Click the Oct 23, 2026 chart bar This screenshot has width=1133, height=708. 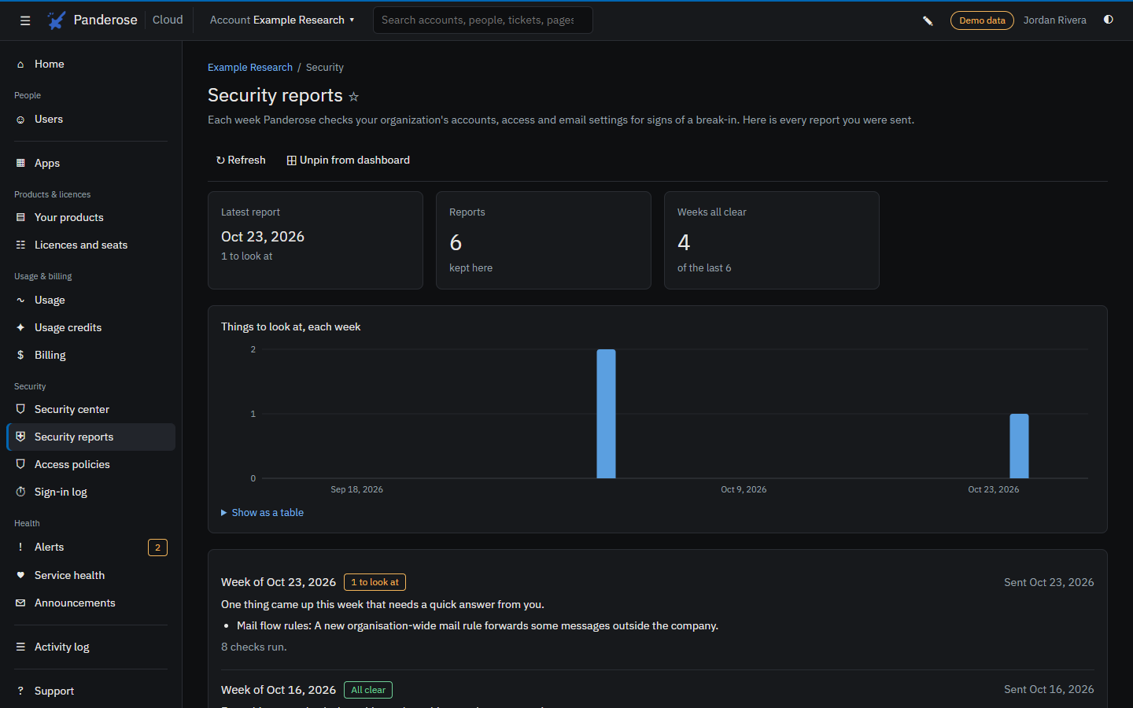pyautogui.click(x=1019, y=446)
